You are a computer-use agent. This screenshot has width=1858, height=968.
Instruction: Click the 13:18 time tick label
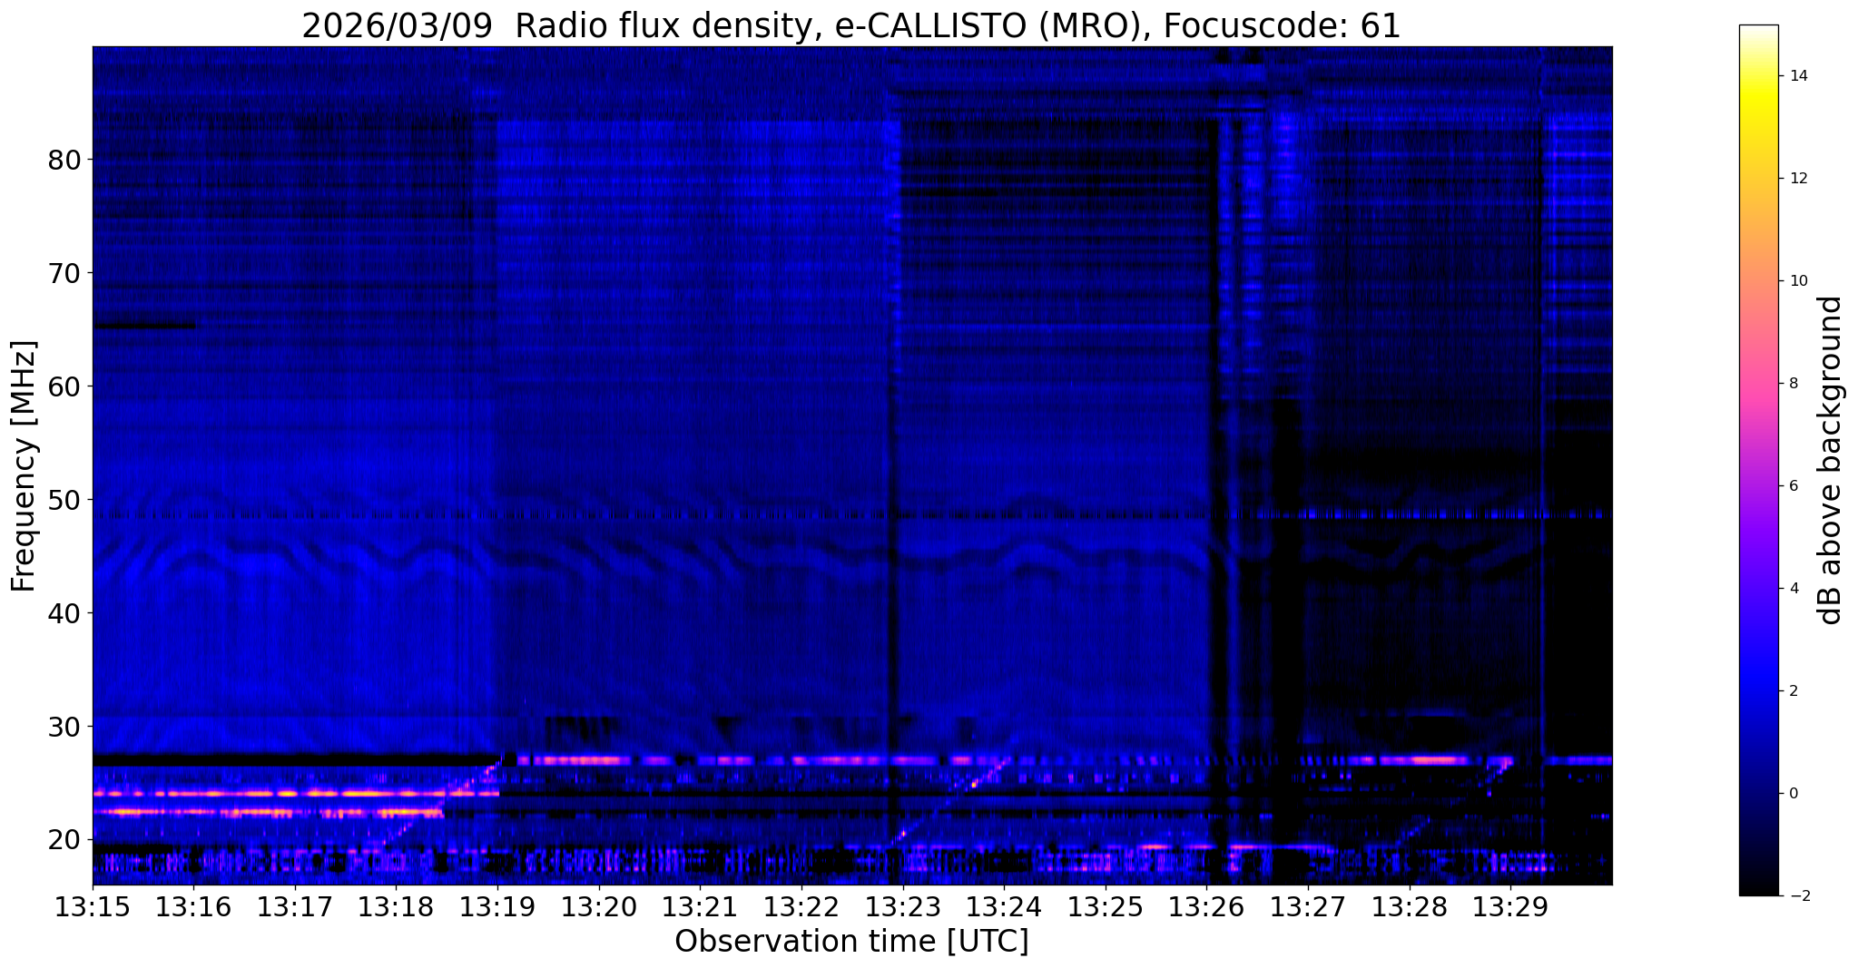click(396, 907)
